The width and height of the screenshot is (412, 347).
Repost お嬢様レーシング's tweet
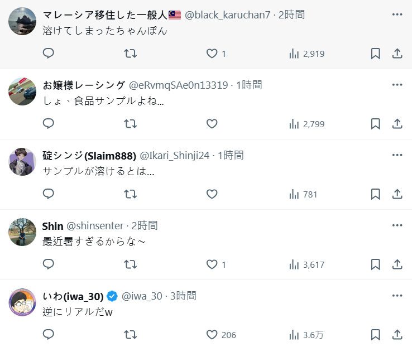click(130, 124)
